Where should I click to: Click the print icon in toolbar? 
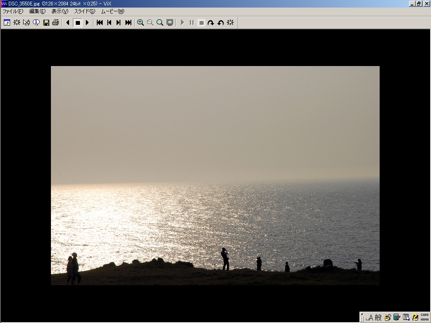pyautogui.click(x=56, y=23)
